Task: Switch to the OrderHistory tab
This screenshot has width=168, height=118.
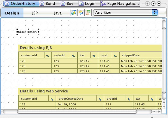Action: pyautogui.click(x=21, y=4)
